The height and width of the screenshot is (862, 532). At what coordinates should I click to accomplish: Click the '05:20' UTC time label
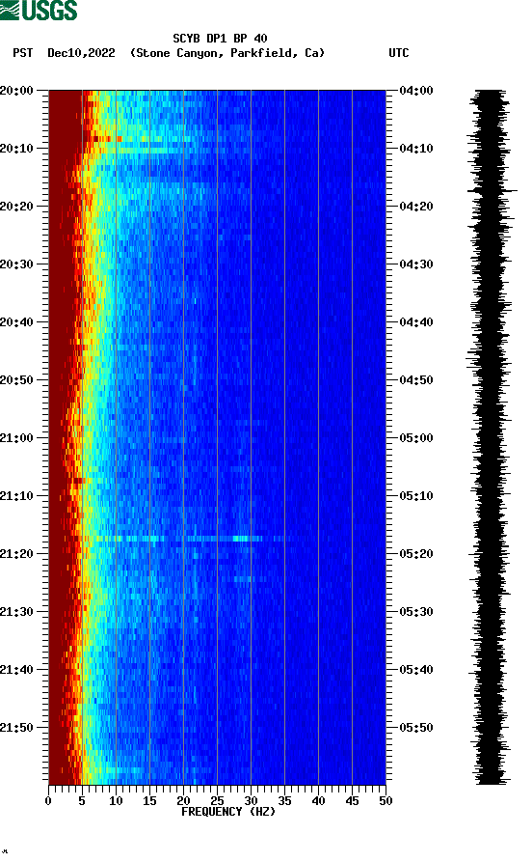pyautogui.click(x=416, y=554)
